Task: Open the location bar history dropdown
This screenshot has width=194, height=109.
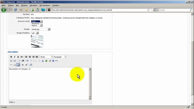Action: pyautogui.click(x=152, y=10)
